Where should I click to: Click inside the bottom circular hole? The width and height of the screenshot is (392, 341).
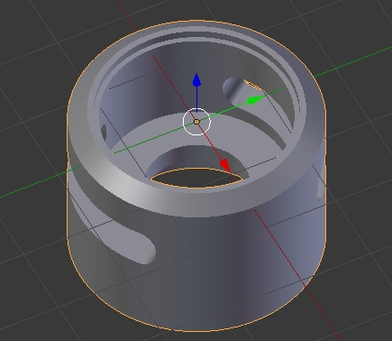click(x=196, y=178)
